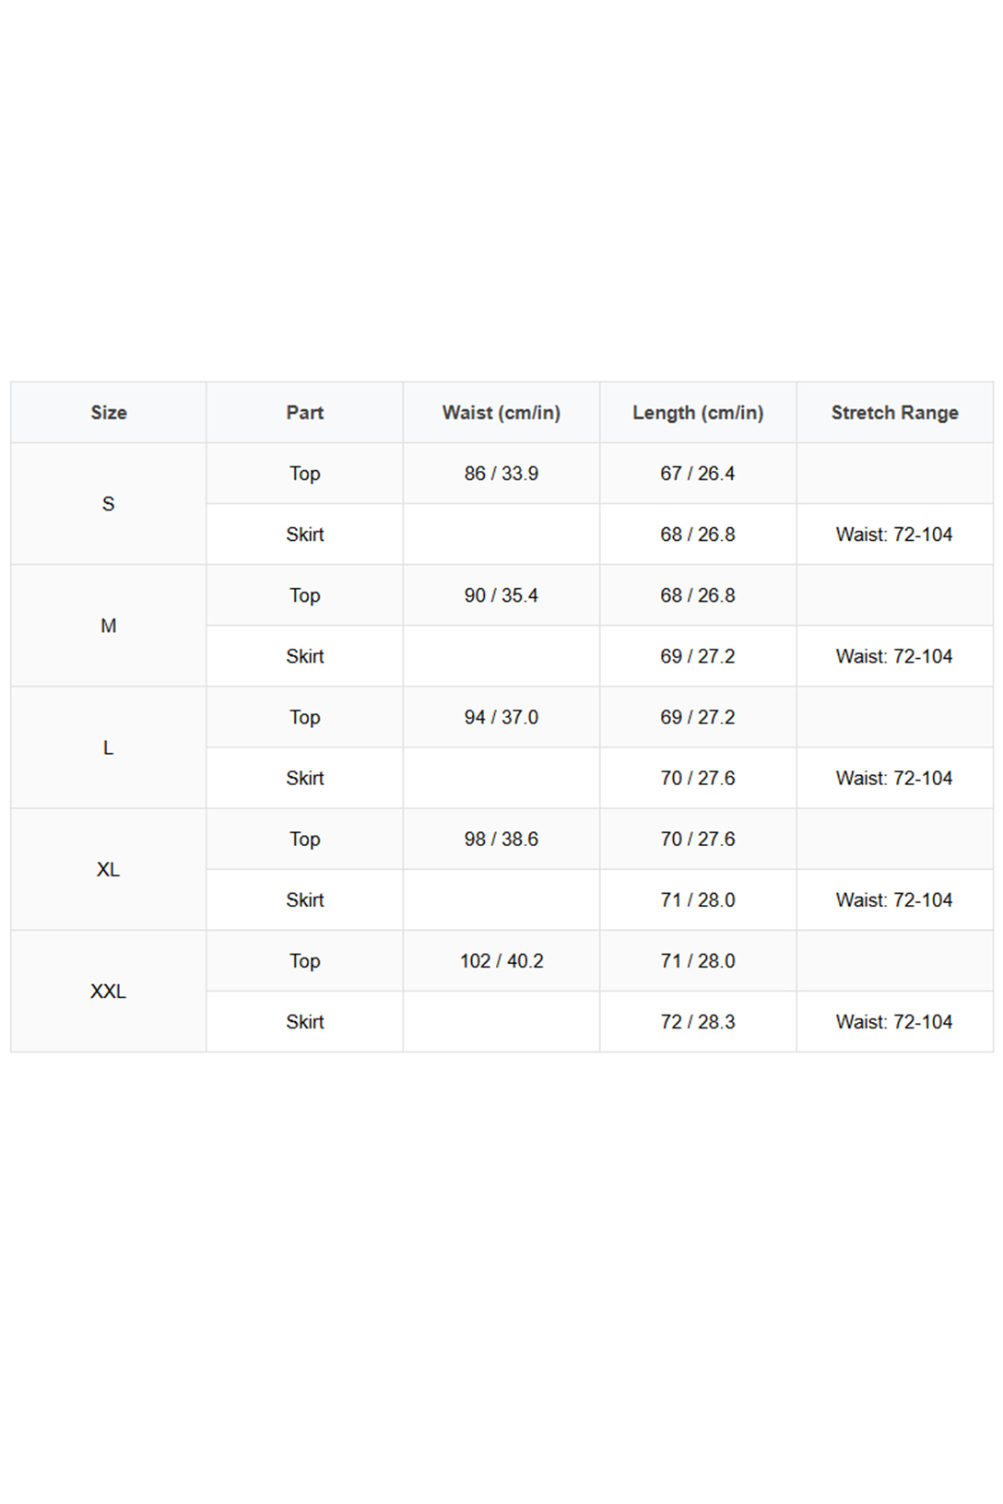Click the Part column header
This screenshot has width=1003, height=1504.
pos(305,412)
